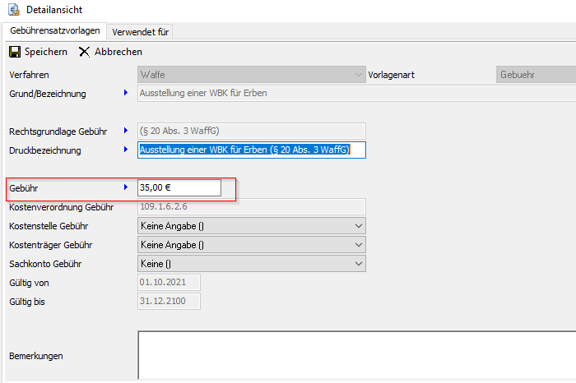
Task: Click inside the Bemerkungen text area
Action: pos(354,355)
